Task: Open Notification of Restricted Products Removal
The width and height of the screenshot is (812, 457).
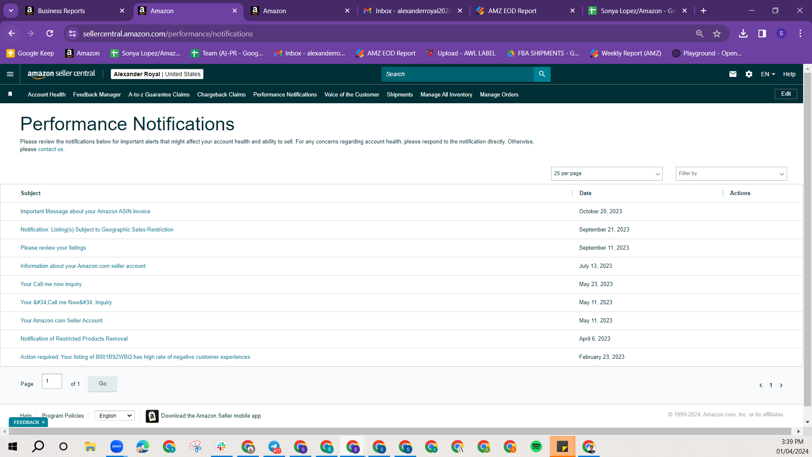Action: click(x=74, y=339)
